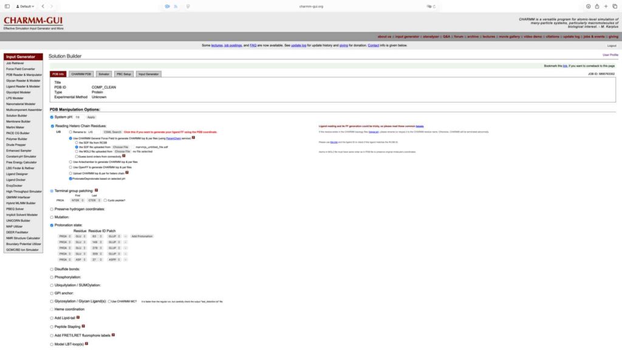The image size is (622, 350).
Task: Open Membrane Builder in sidebar
Action: [18, 121]
